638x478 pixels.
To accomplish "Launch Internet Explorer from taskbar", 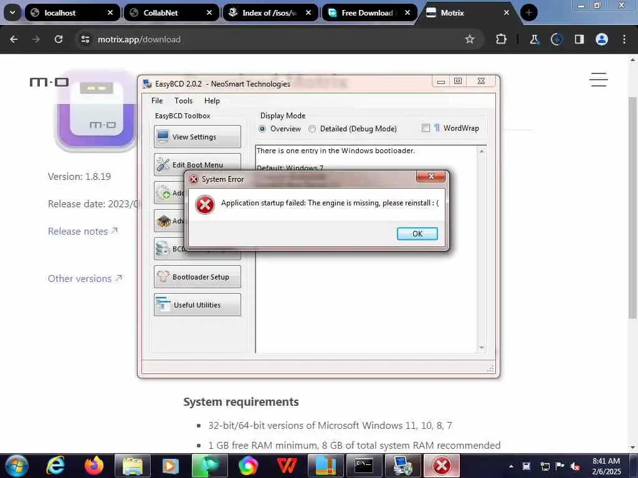I will click(55, 466).
